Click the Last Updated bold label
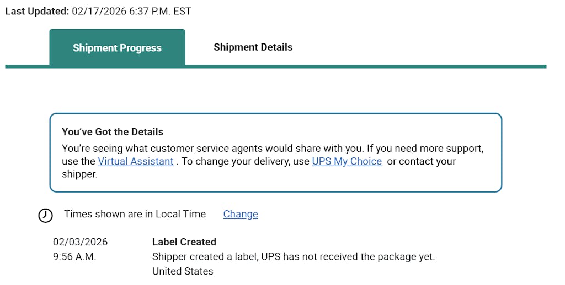This screenshot has height=285, width=565. click(x=37, y=11)
